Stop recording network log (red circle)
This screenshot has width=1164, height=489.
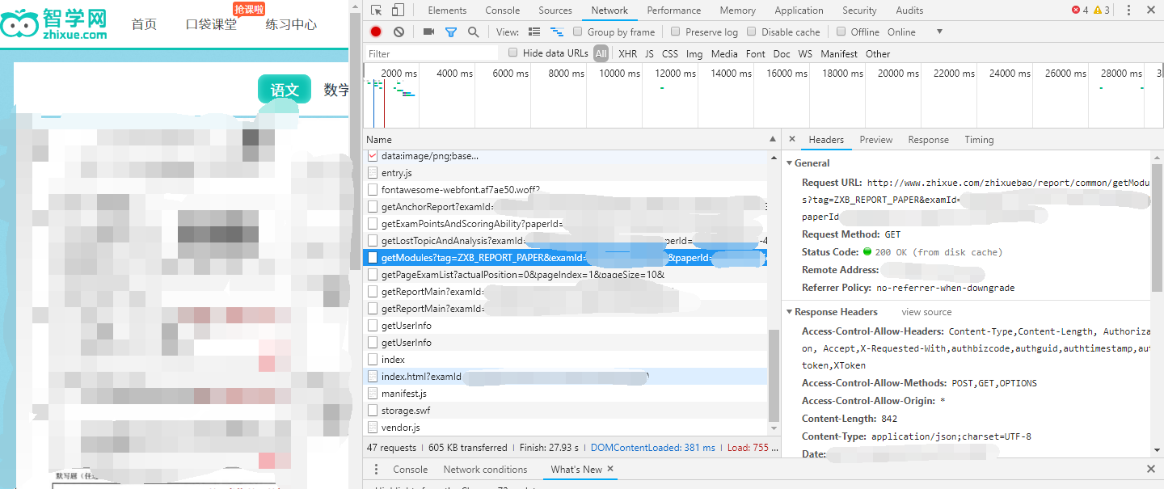376,32
